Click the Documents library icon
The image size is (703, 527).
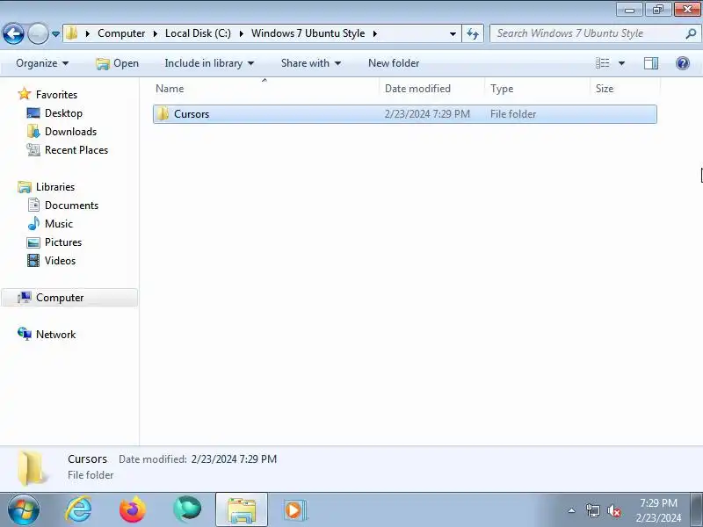pos(33,205)
